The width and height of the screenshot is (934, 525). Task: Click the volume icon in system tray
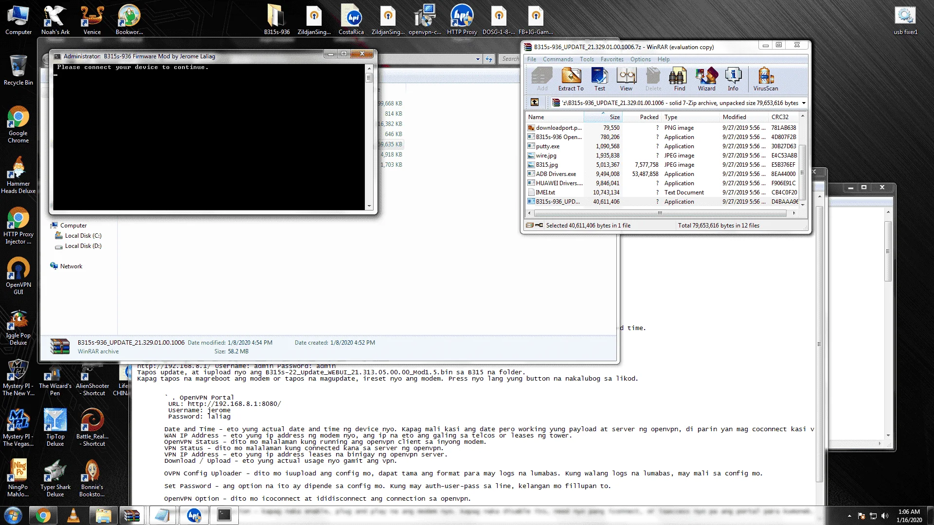coord(884,516)
